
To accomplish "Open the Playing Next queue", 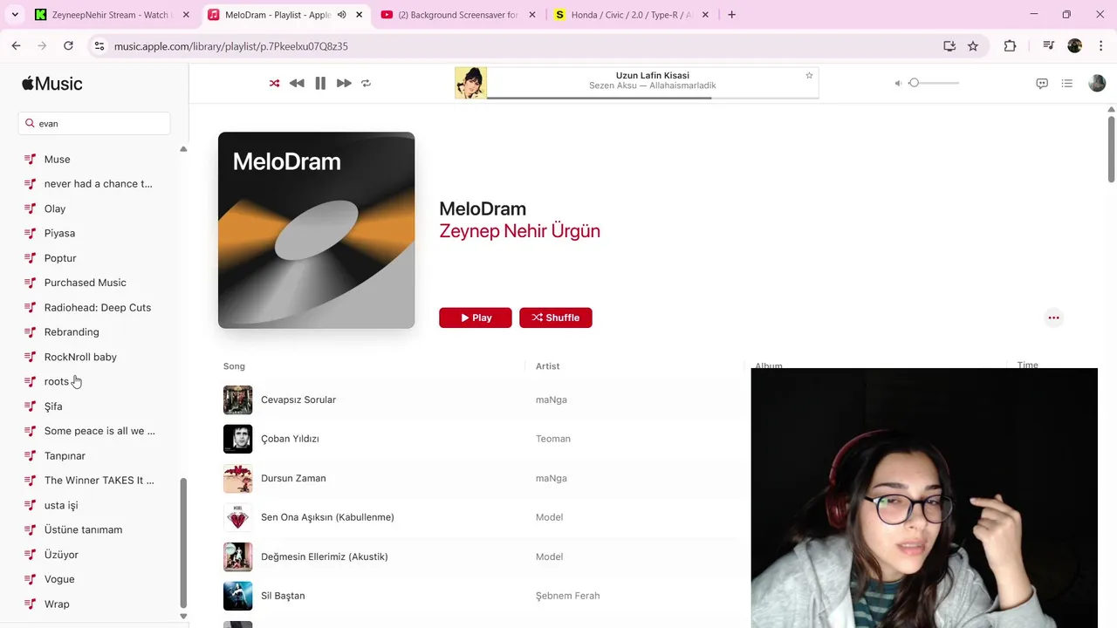I will click(x=1066, y=83).
